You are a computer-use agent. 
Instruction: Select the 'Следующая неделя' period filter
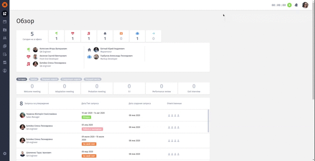tap(71, 79)
